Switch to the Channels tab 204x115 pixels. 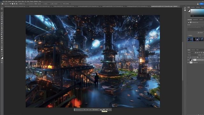pos(193,50)
